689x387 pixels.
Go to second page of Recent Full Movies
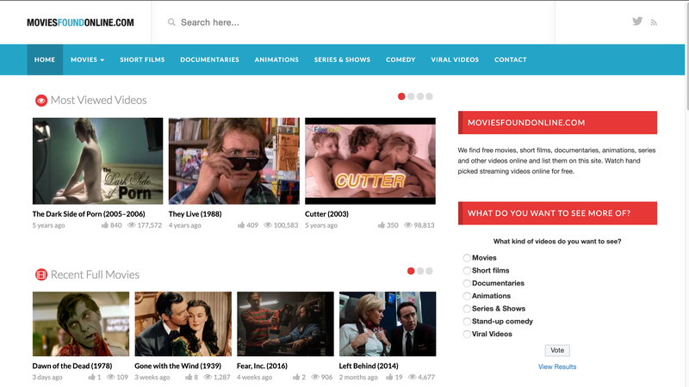tap(420, 271)
